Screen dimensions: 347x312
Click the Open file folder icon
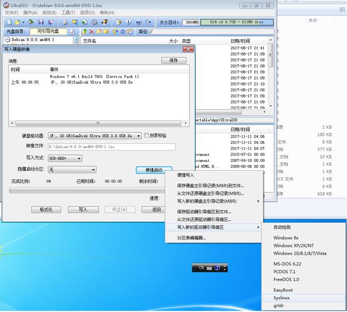click(x=17, y=22)
